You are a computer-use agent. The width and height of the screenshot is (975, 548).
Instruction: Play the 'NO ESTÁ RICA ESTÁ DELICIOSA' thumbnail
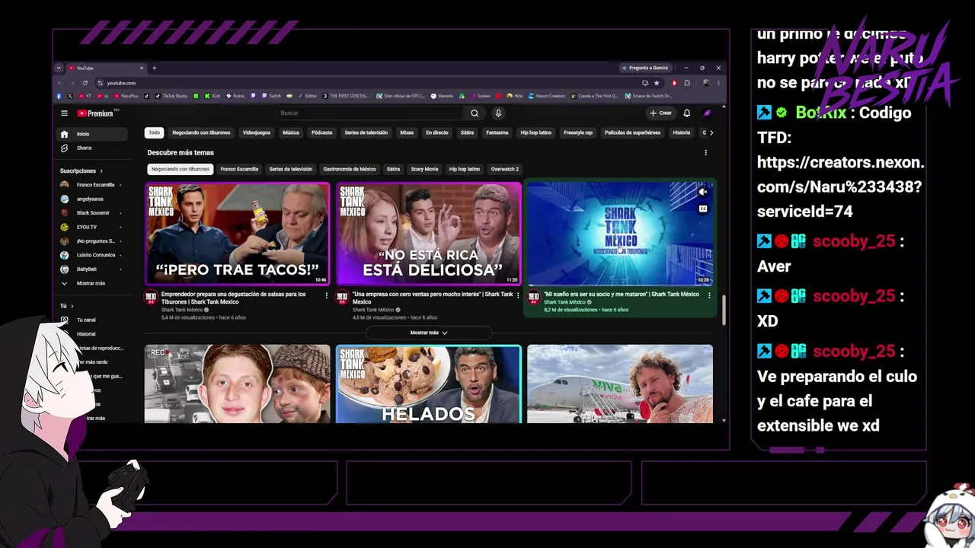429,234
